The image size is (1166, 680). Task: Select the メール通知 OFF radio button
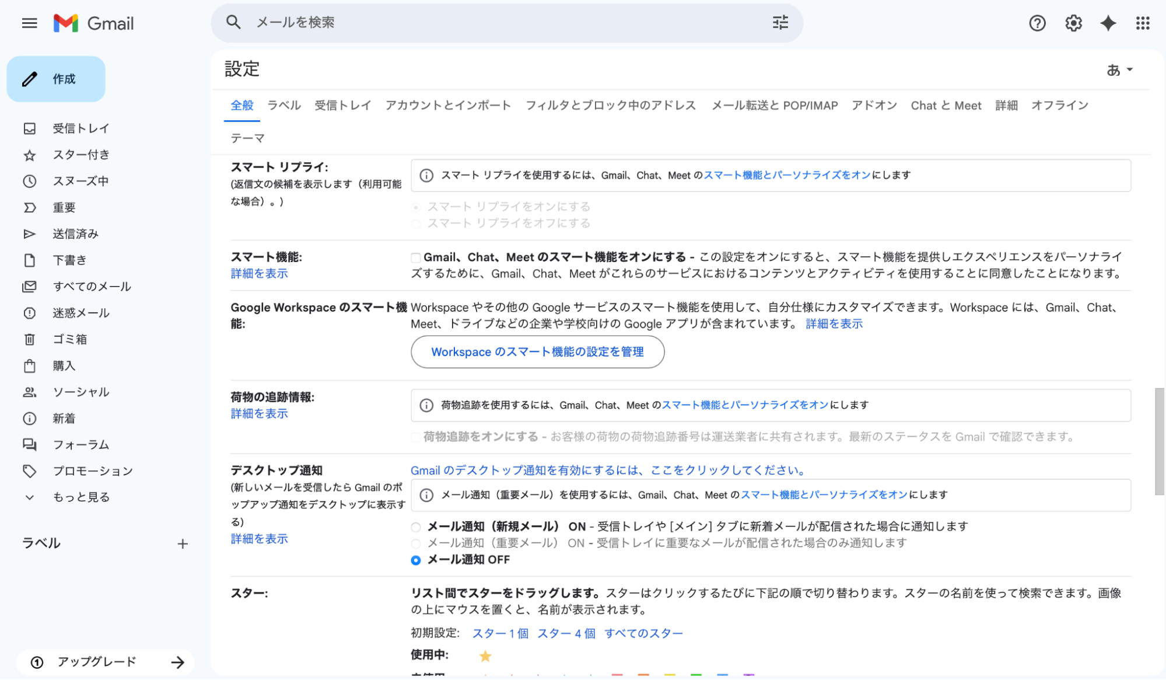(x=415, y=560)
